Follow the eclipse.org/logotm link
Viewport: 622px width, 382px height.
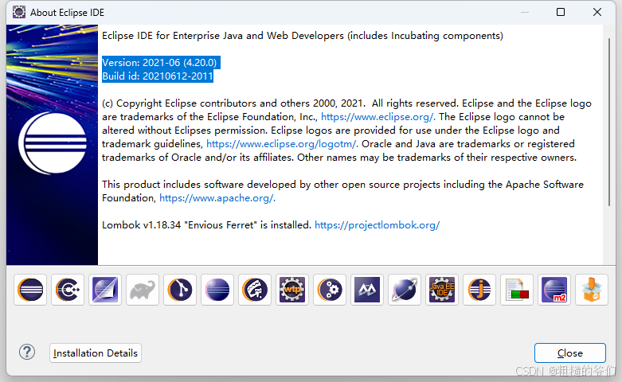(282, 144)
